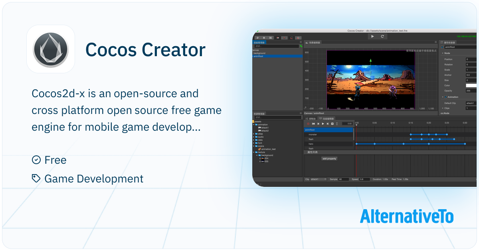Click the node list scrollbar in animation editor
The image size is (479, 251).
click(x=354, y=134)
